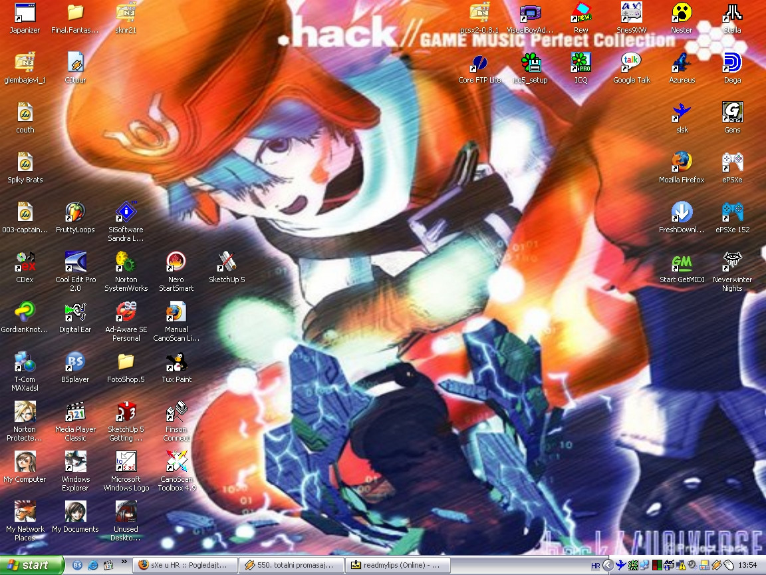Launch Snes9XW emulator

tap(631, 18)
